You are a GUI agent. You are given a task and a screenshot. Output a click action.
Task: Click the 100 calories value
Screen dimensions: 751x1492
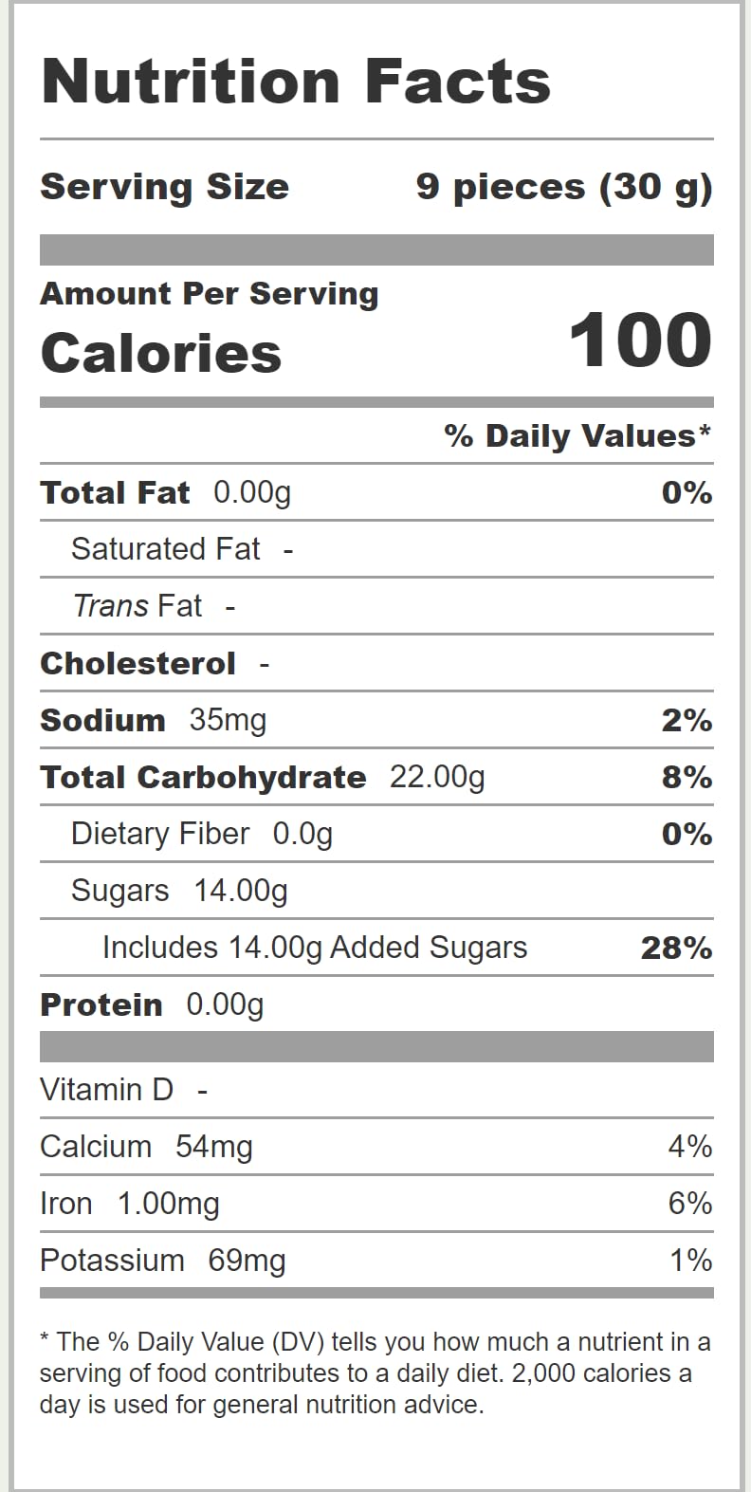[x=640, y=341]
